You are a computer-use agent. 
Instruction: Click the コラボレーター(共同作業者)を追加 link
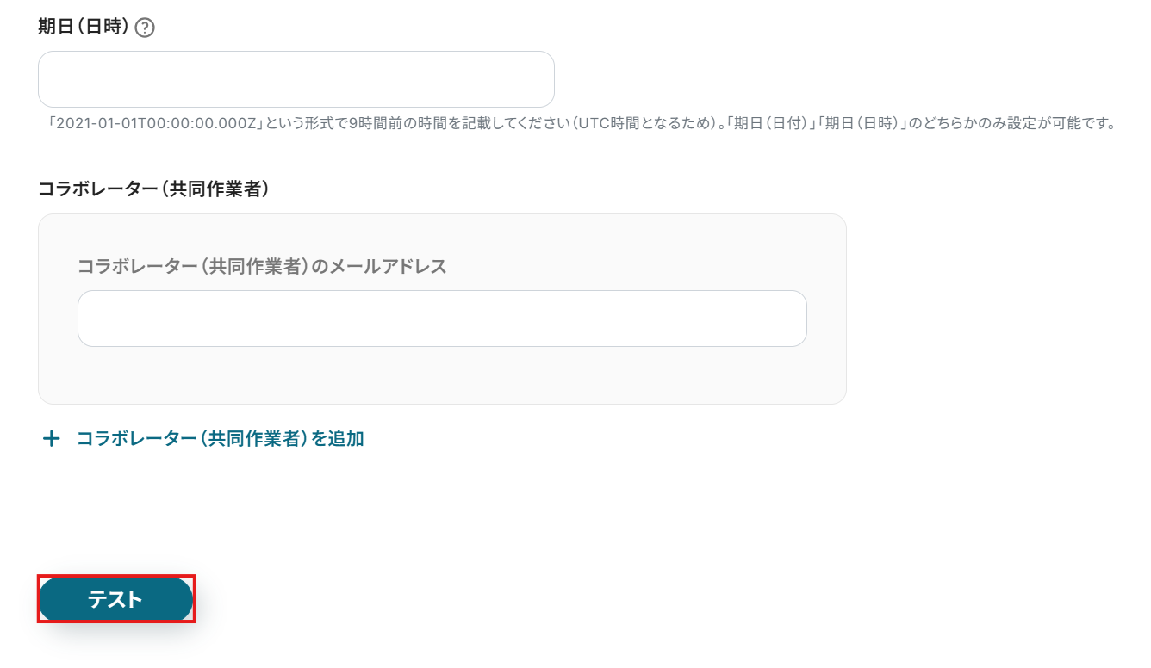point(220,439)
